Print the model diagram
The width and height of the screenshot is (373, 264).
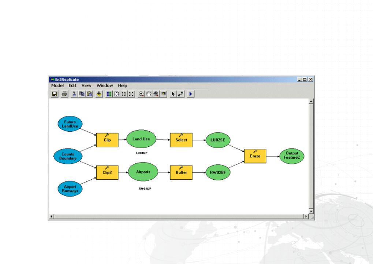64,94
